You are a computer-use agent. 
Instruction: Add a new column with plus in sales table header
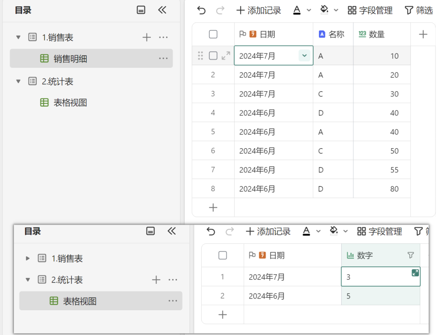click(423, 34)
